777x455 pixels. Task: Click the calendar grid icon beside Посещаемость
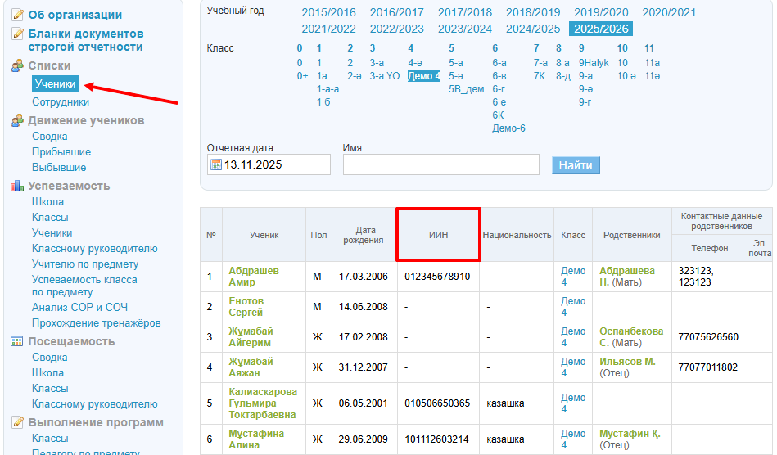click(x=17, y=341)
